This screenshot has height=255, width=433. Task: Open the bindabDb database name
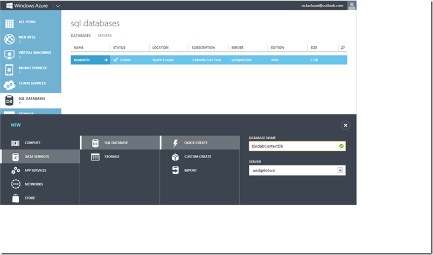coord(82,60)
